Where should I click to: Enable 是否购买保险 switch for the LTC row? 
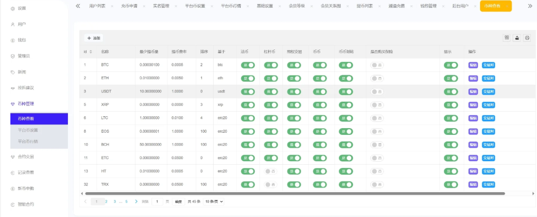click(377, 118)
